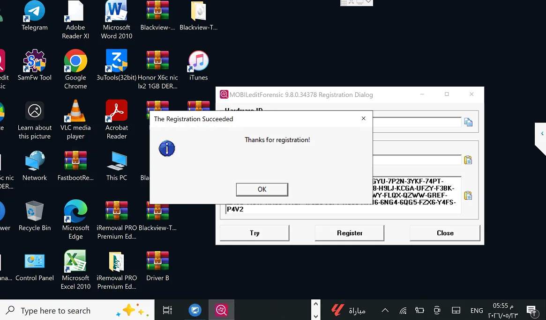
Task: Open taskbar clock showing 05:55
Action: coord(503,310)
